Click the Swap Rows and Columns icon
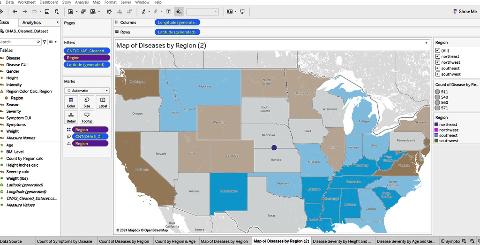Screen dimensions: 480x245 click(x=109, y=12)
